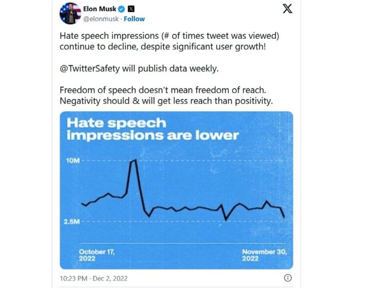Open the Elon Musk display name link
This screenshot has height=288, width=377.
pos(100,9)
